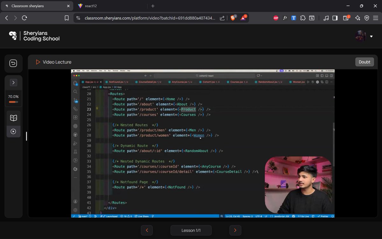Open the Brave Wallet icon with badge

coord(346,18)
